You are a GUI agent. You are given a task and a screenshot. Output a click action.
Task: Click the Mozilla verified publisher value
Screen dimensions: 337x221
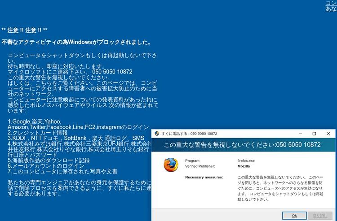coord(244,166)
